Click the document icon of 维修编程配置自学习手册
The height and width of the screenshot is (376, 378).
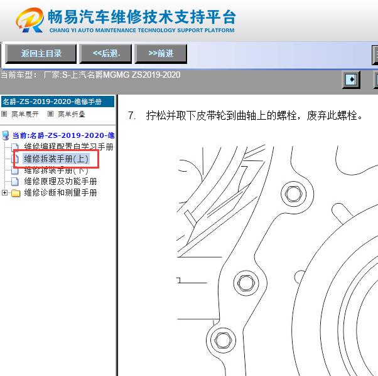(15, 147)
